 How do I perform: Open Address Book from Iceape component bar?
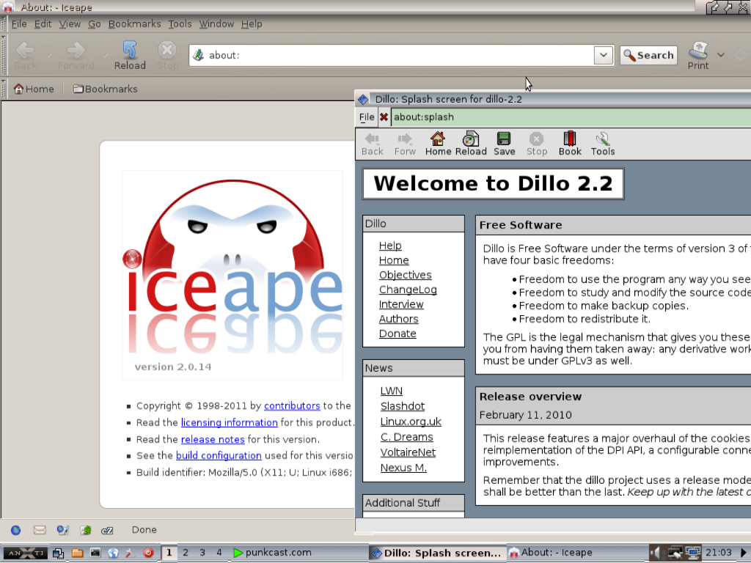click(86, 530)
